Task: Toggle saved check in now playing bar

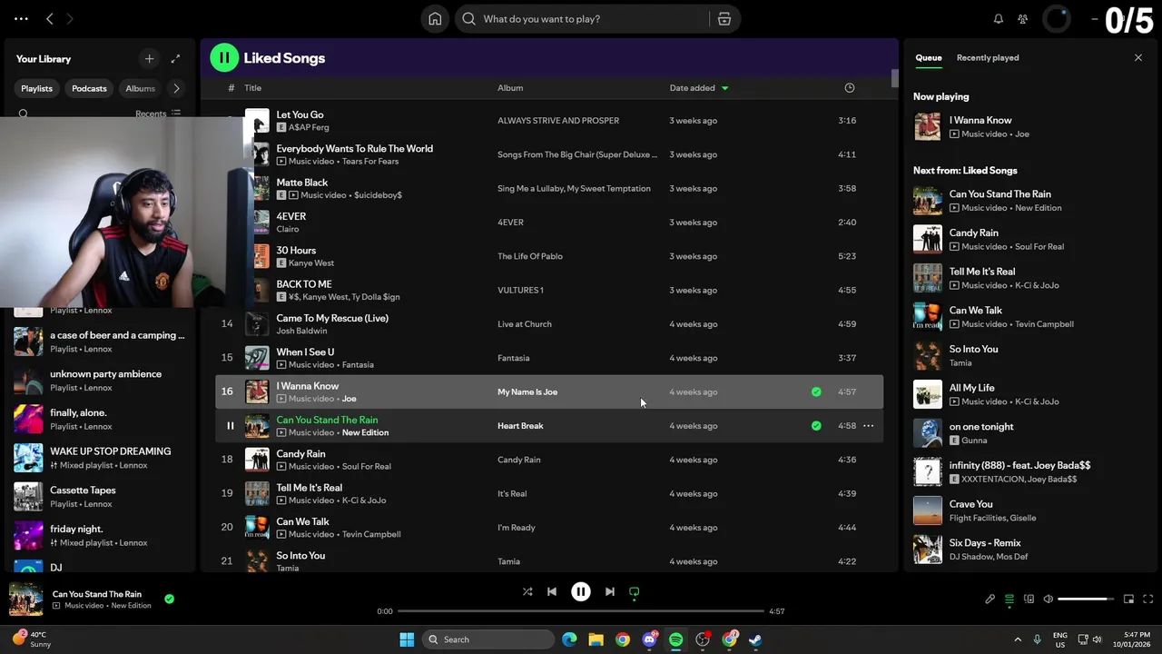Action: [170, 599]
